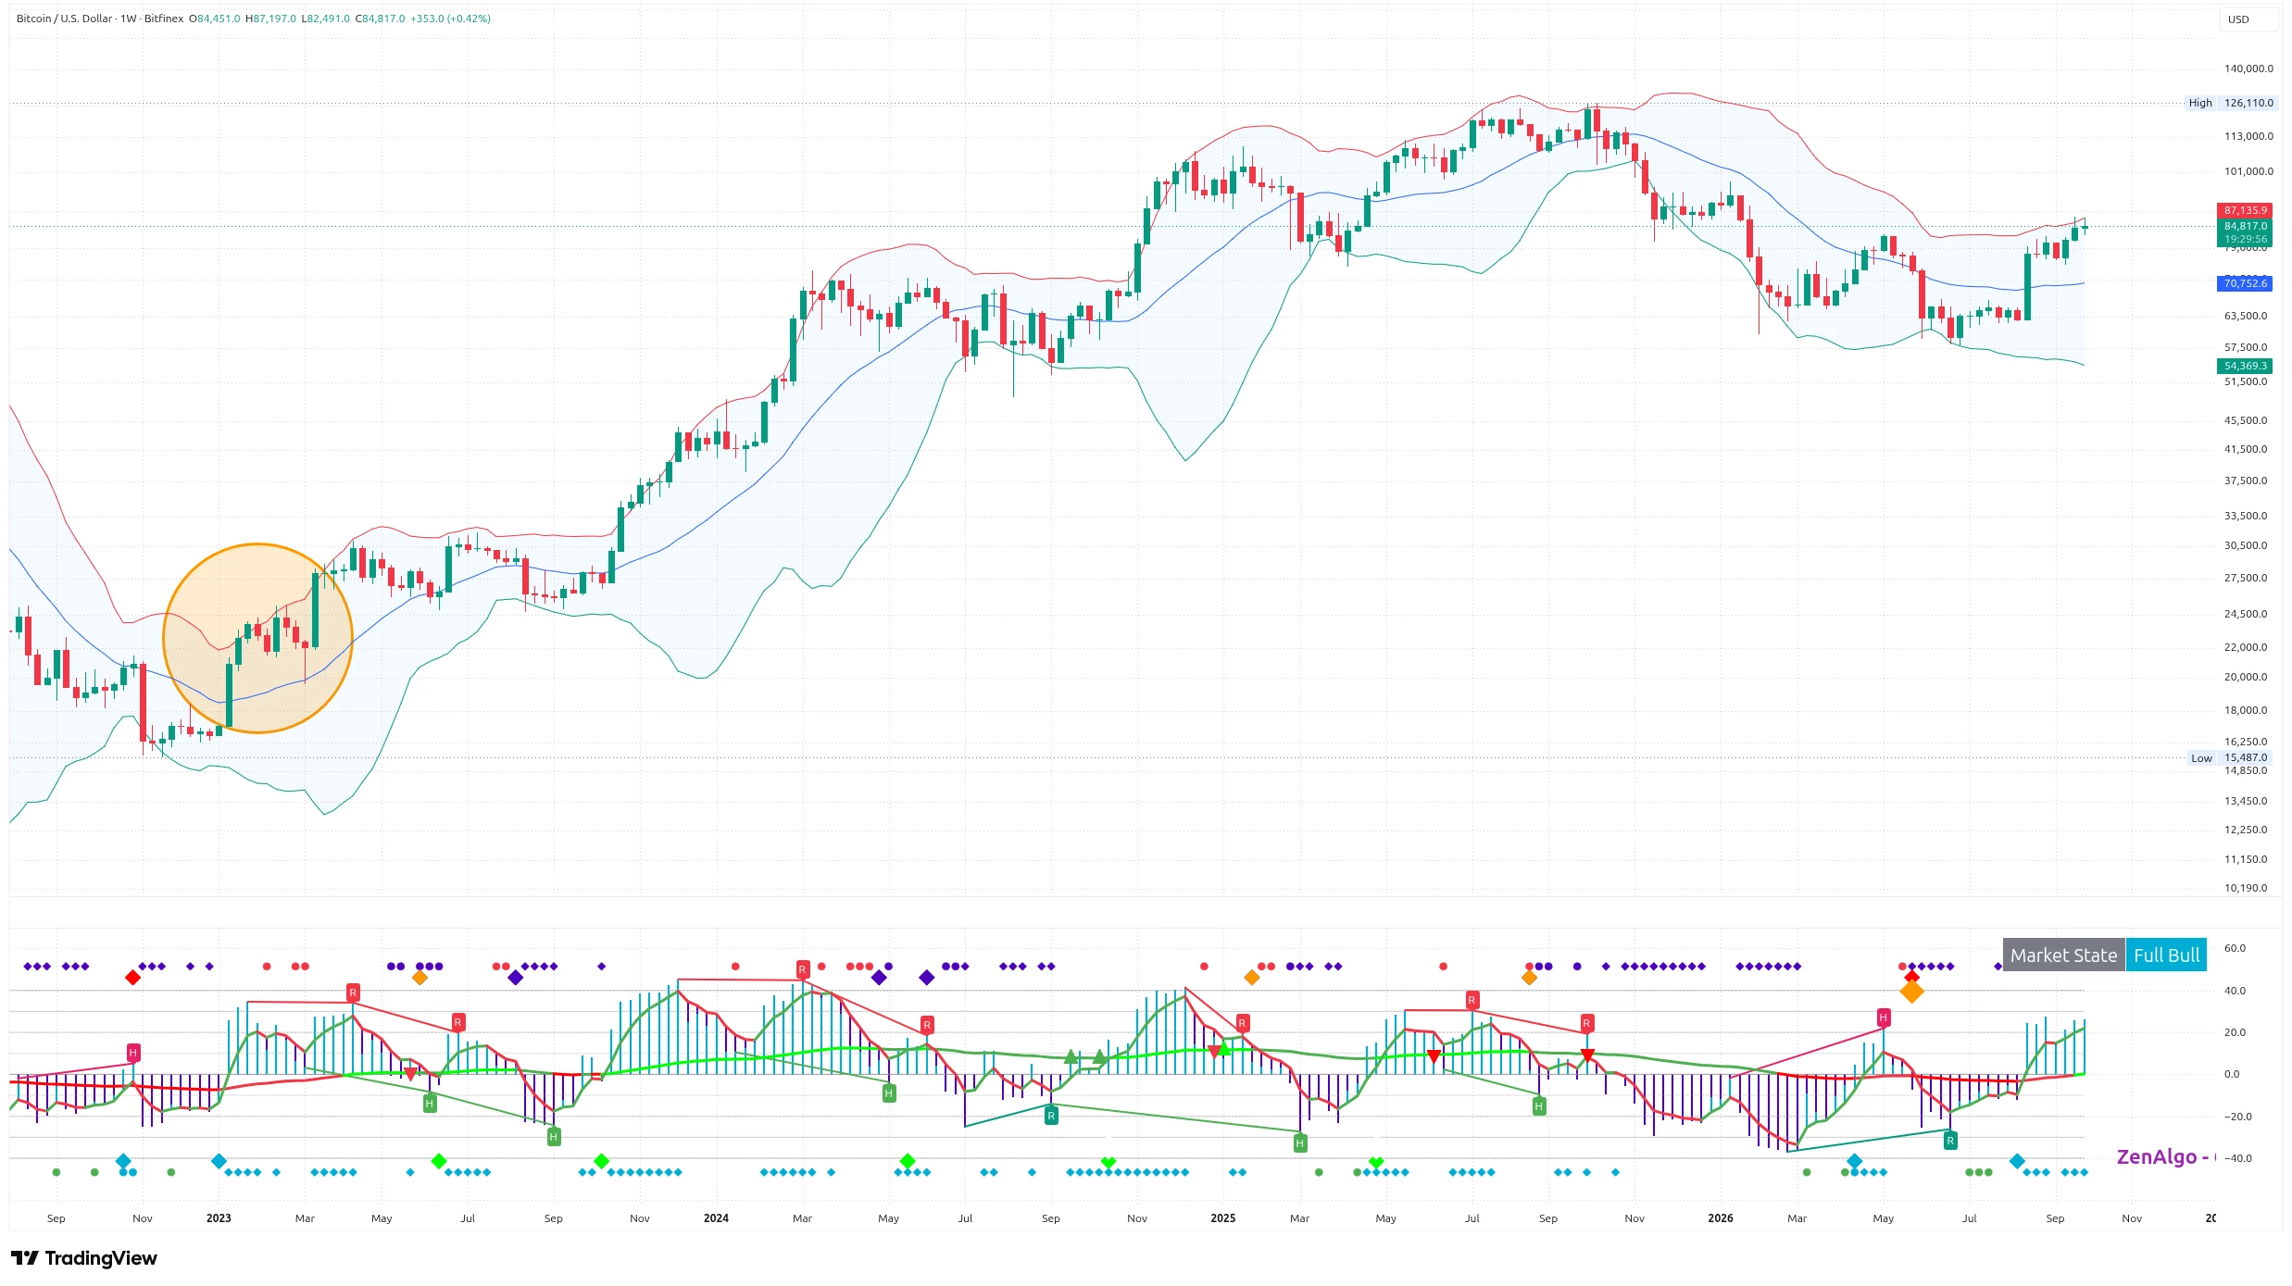Click the 60.0 oscillator scale value
Screen dimensions: 2292x1286
[2235, 948]
